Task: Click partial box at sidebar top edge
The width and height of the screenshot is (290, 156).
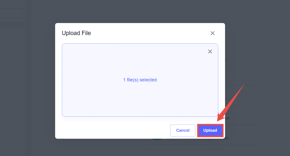Action: [11, 2]
